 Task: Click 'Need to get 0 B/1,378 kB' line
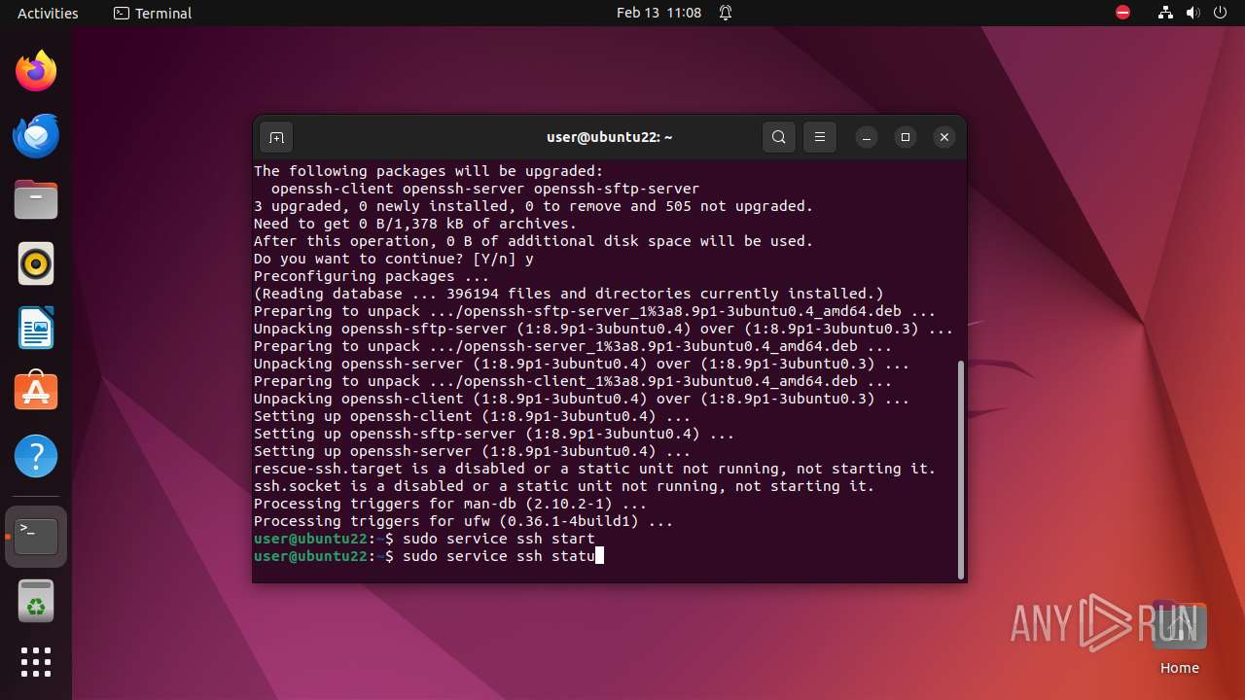click(415, 224)
